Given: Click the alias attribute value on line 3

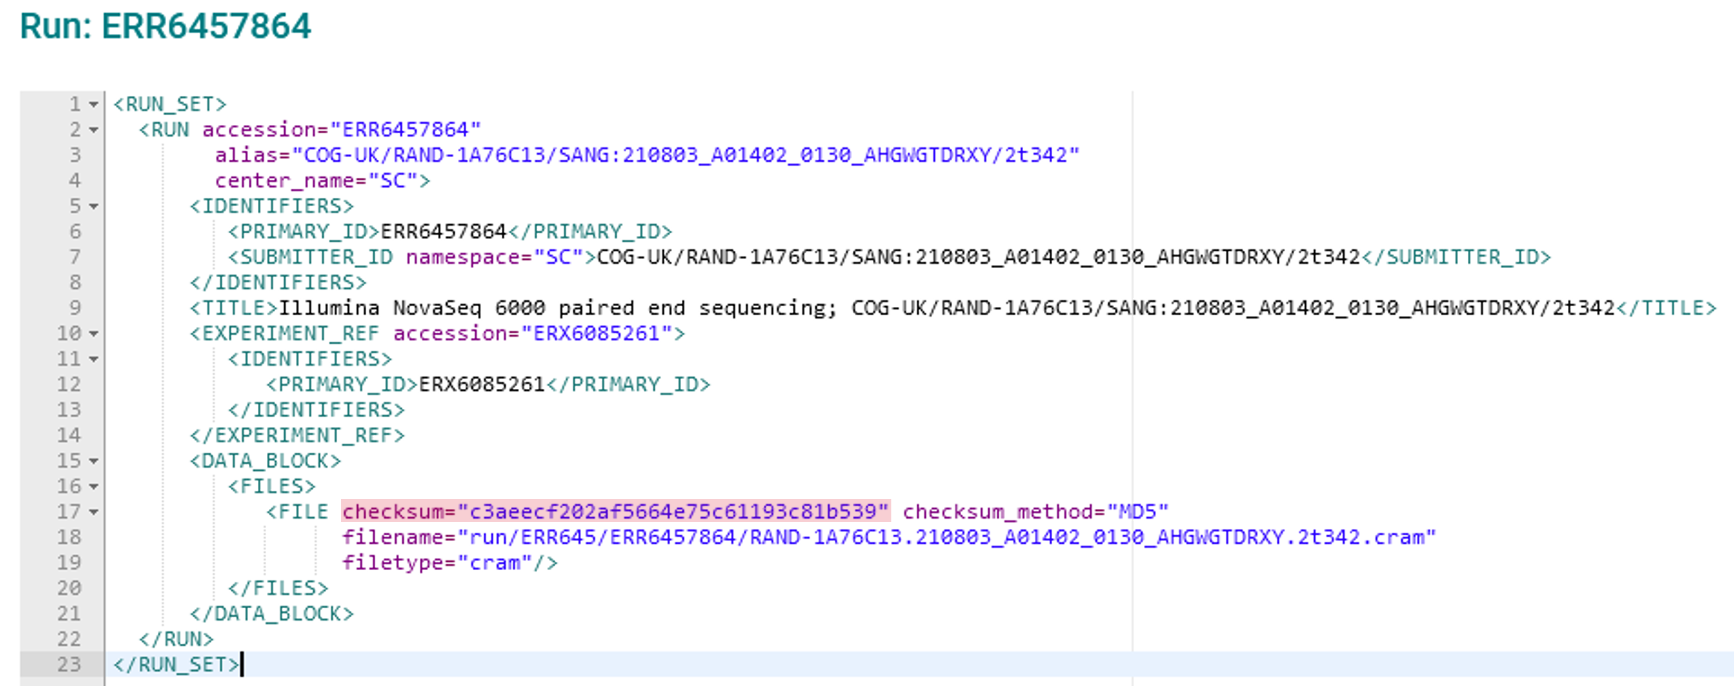Looking at the screenshot, I should click(x=685, y=154).
